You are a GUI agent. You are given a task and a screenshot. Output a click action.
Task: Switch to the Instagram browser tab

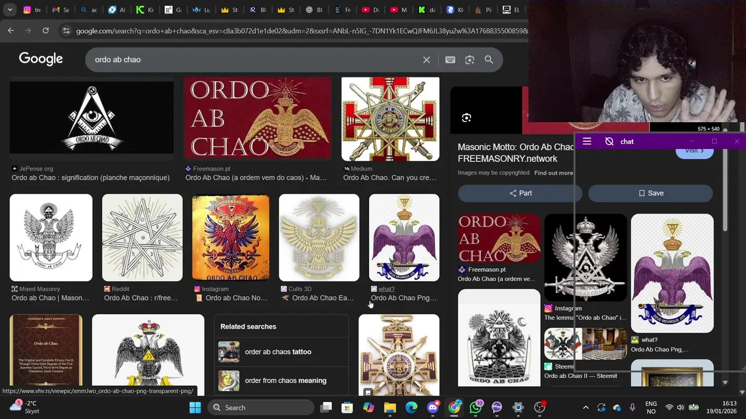click(x=31, y=10)
